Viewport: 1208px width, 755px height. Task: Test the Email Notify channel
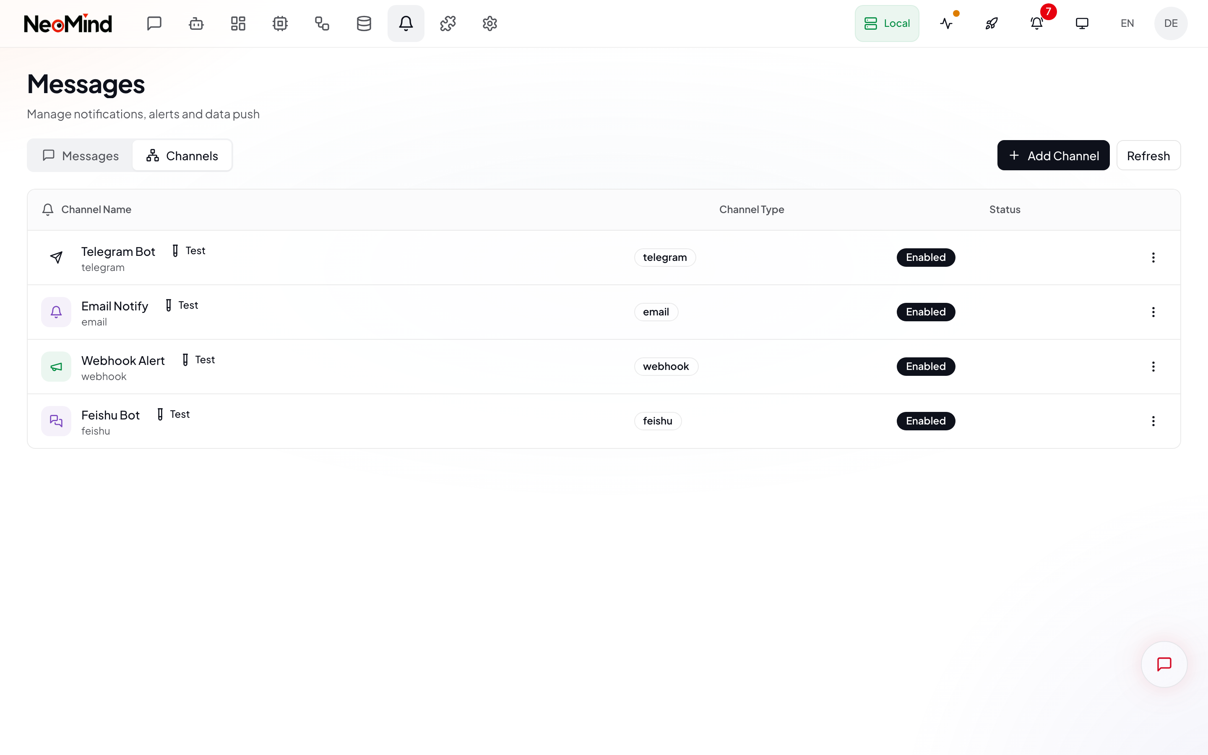click(x=182, y=305)
